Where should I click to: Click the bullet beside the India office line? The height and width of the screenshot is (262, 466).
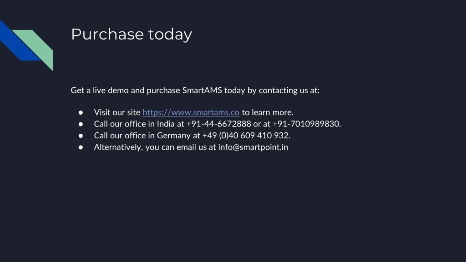point(81,124)
